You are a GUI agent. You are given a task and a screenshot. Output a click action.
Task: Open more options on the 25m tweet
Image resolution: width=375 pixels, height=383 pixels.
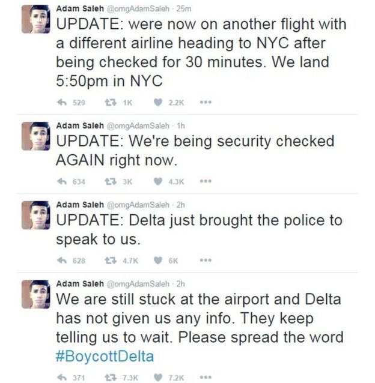click(207, 103)
